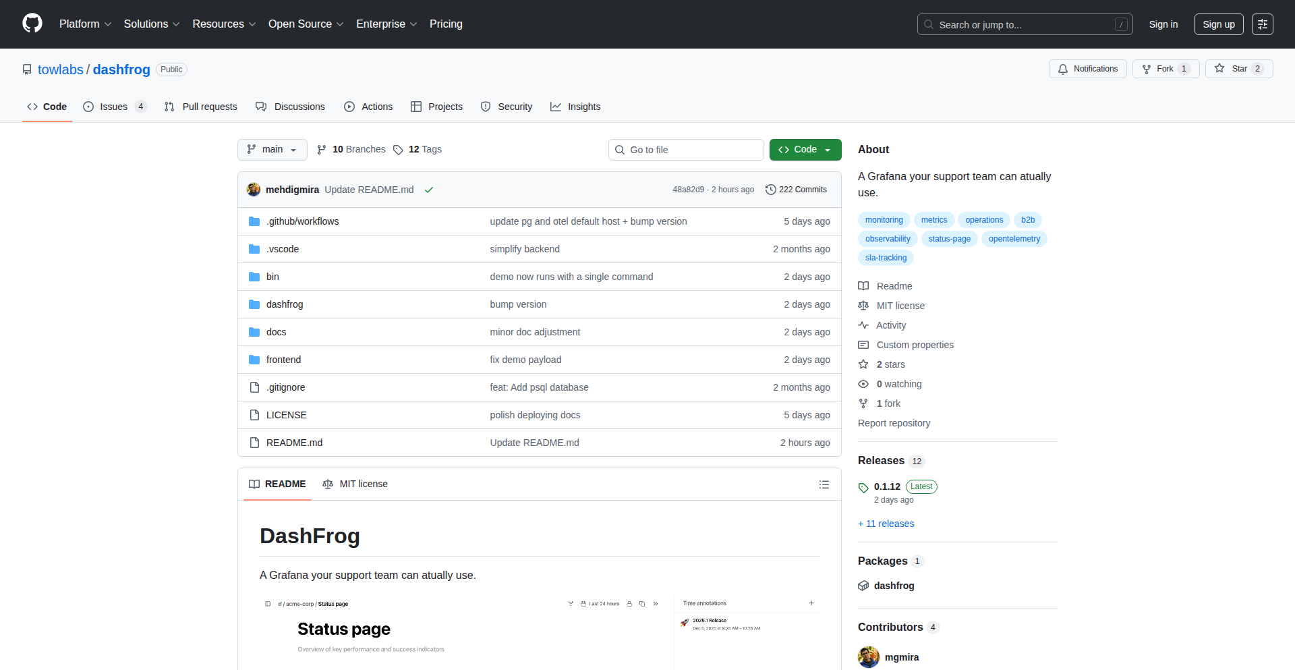Screen dimensions: 1295x670
Task: Click the fork icon beside 1 fork
Action: coord(863,403)
